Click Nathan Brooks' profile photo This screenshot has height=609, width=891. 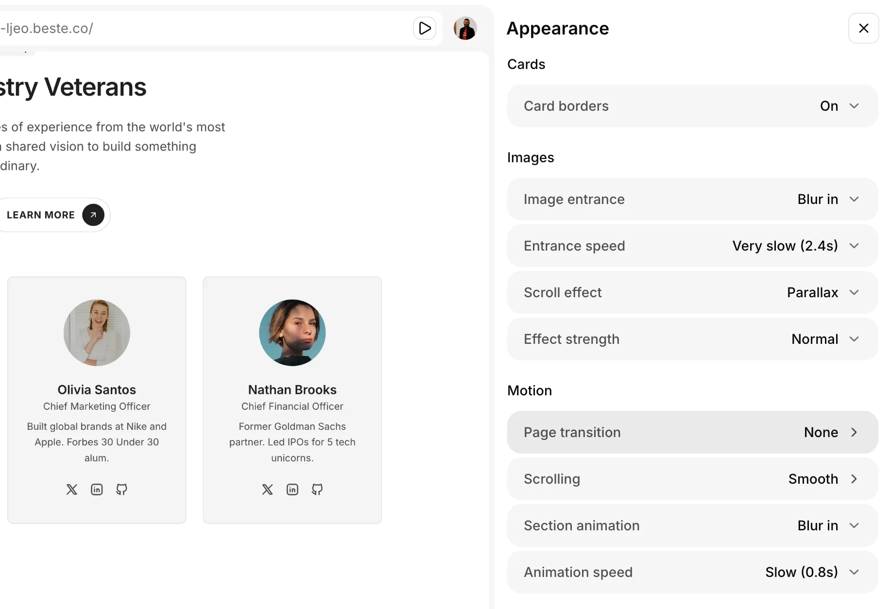(292, 333)
